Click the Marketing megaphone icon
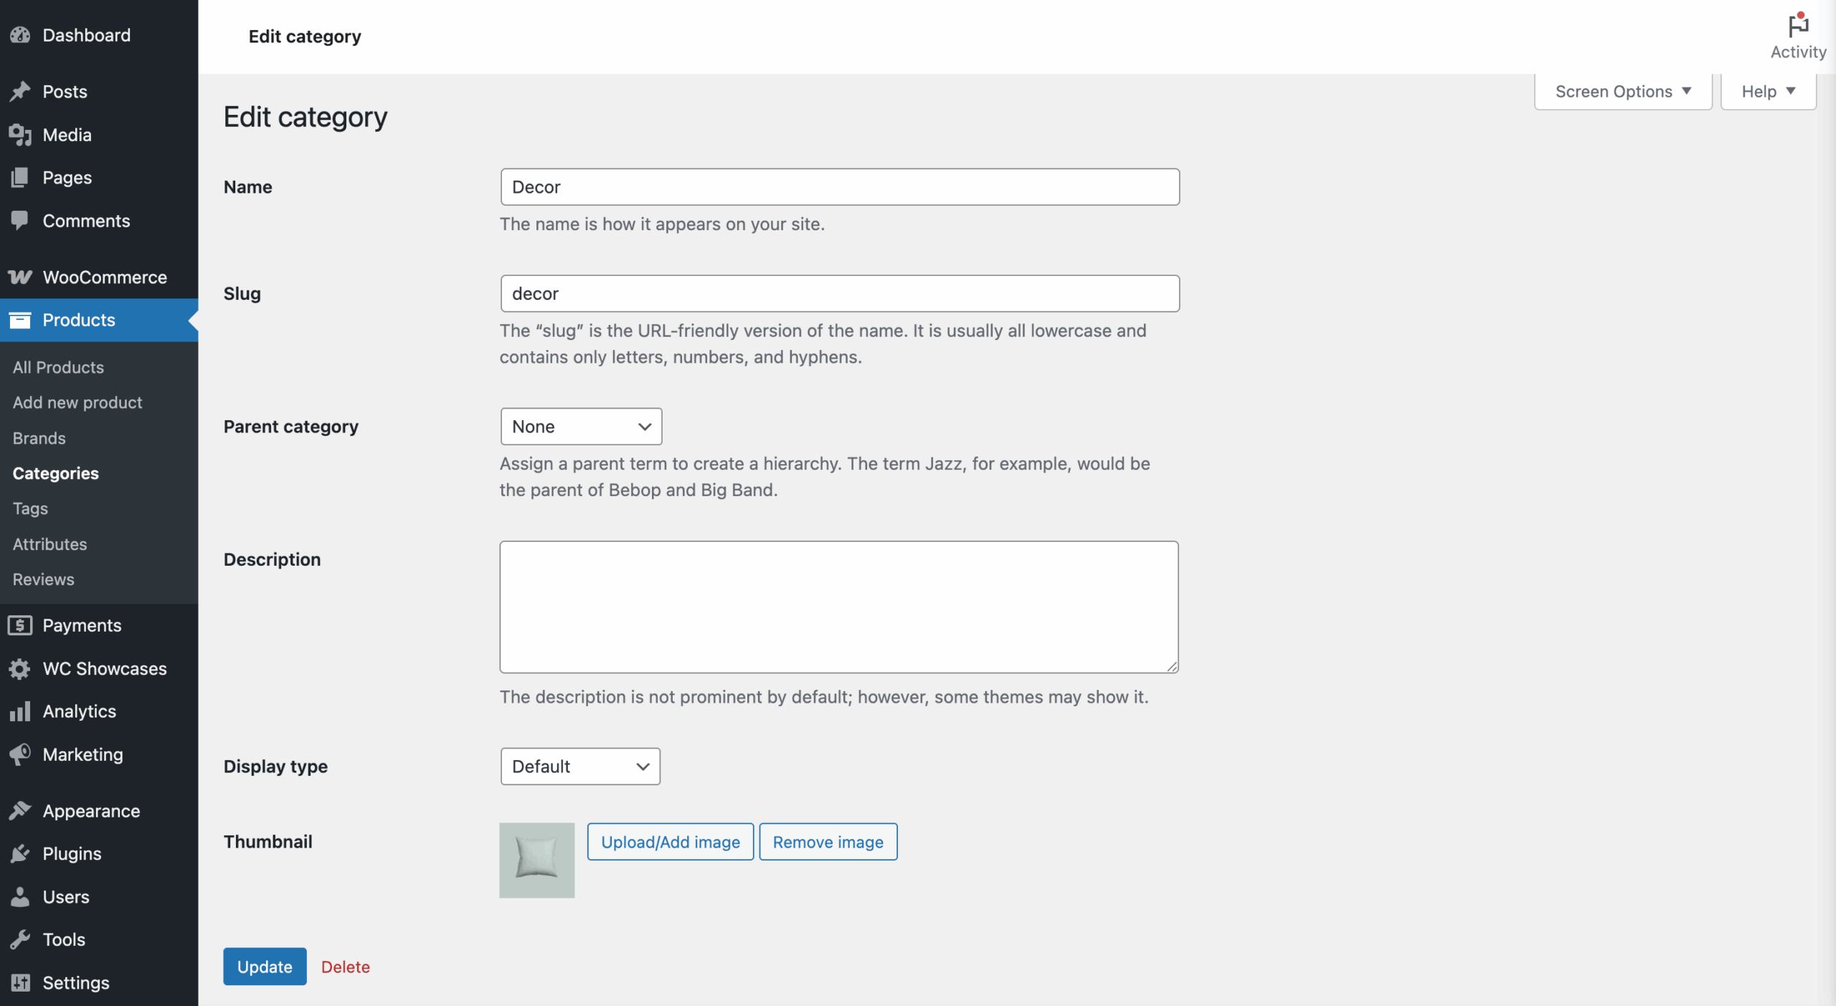 pos(20,754)
